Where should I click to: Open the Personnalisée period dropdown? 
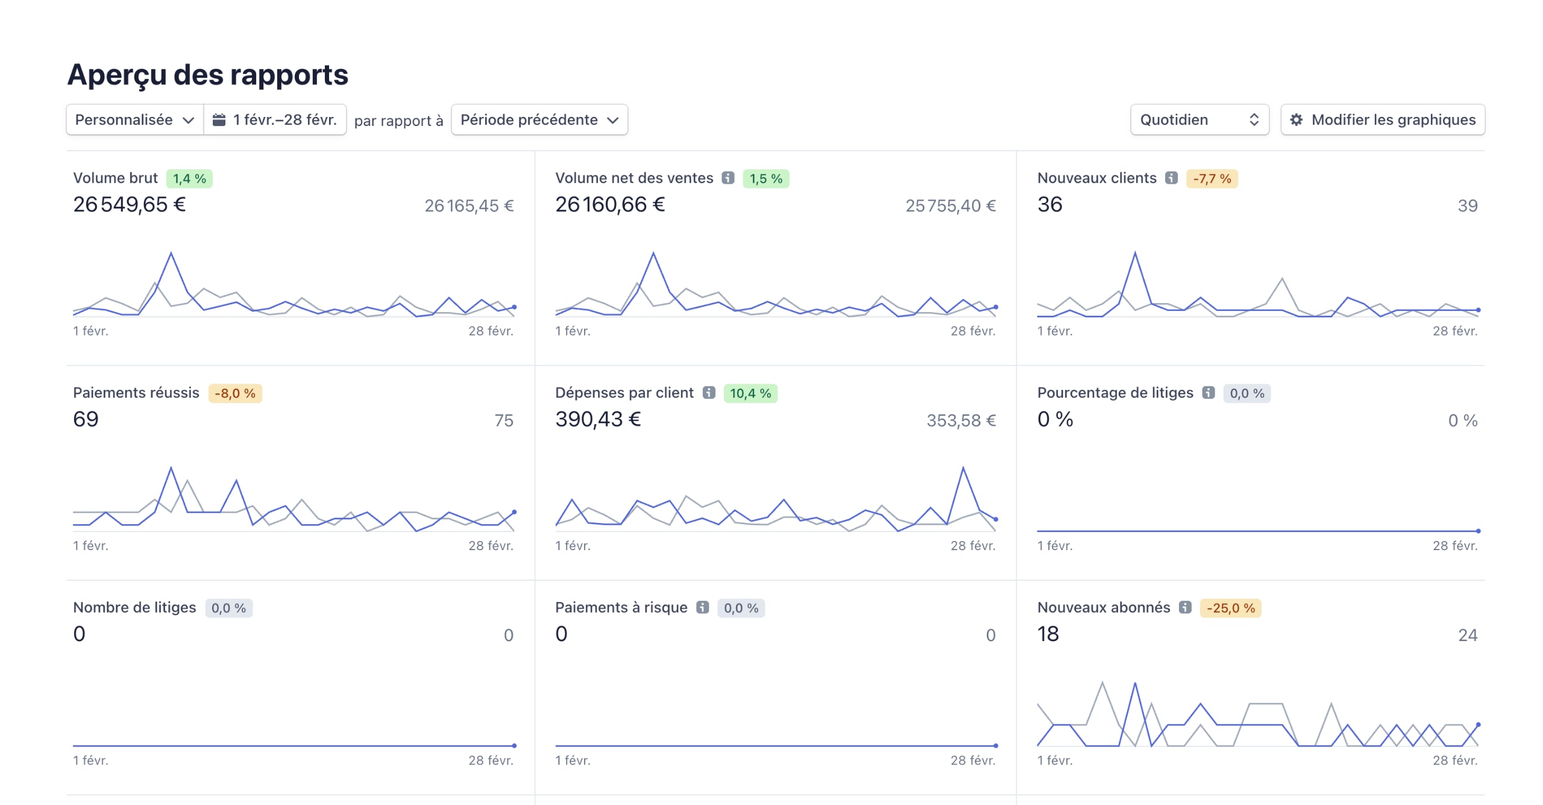click(134, 120)
